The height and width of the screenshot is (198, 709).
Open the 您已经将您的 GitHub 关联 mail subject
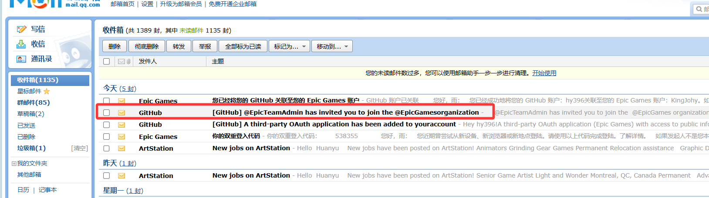coord(286,100)
